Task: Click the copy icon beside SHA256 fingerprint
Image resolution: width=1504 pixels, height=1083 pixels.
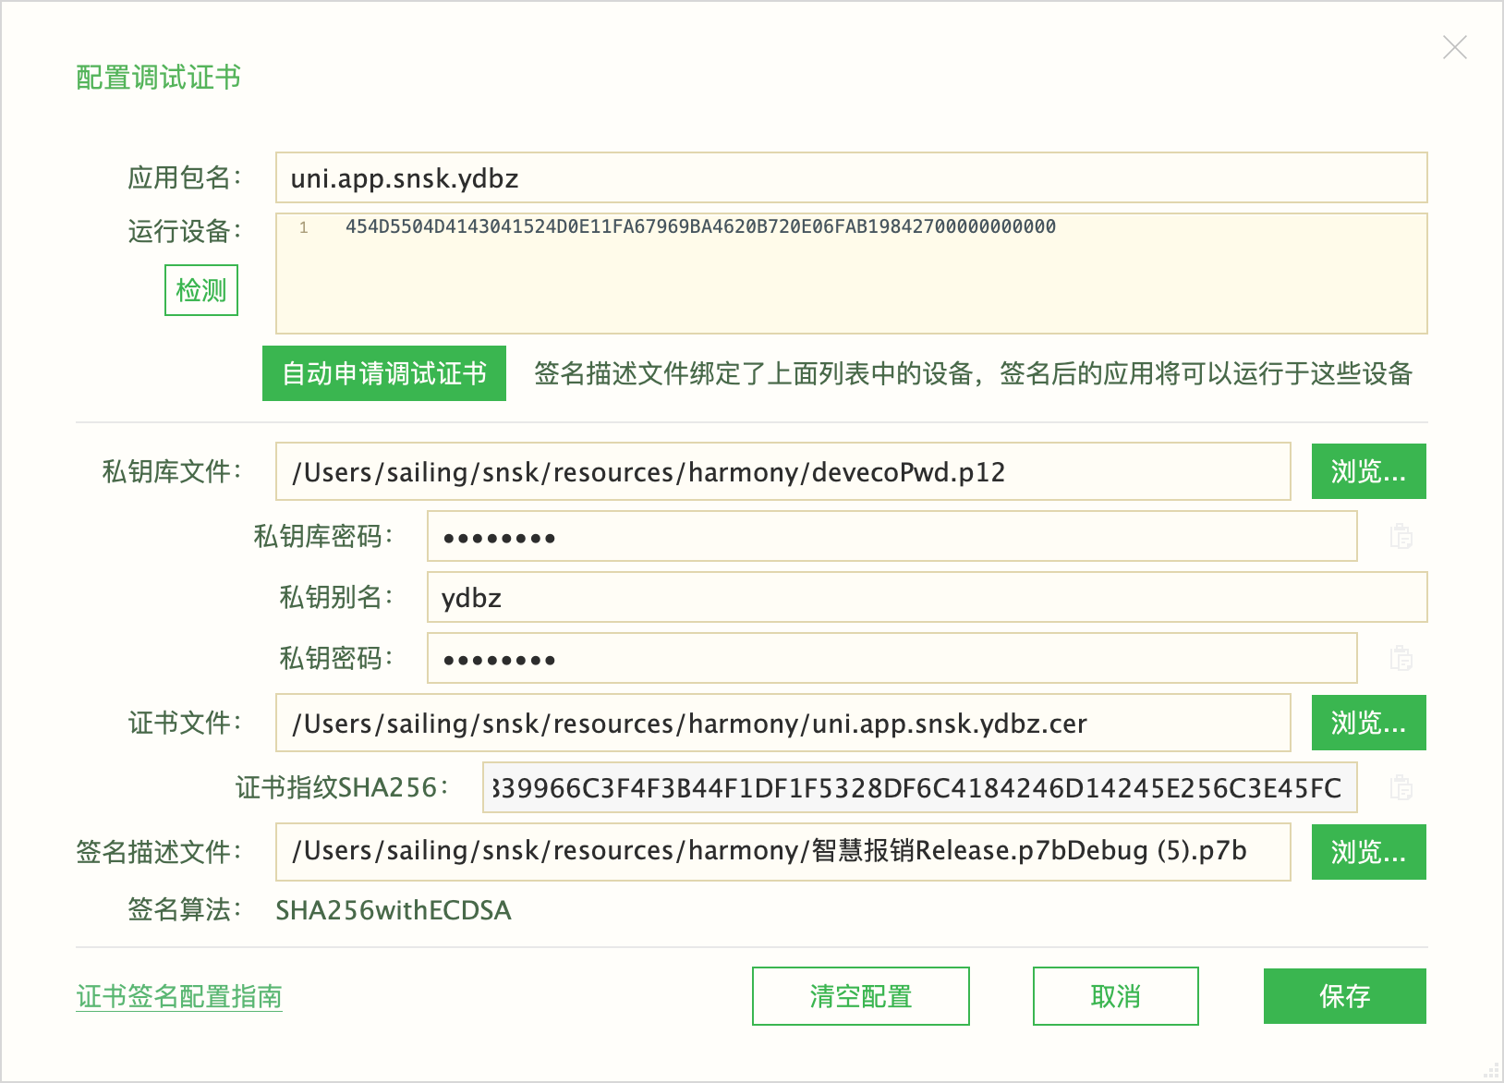Action: point(1401,787)
